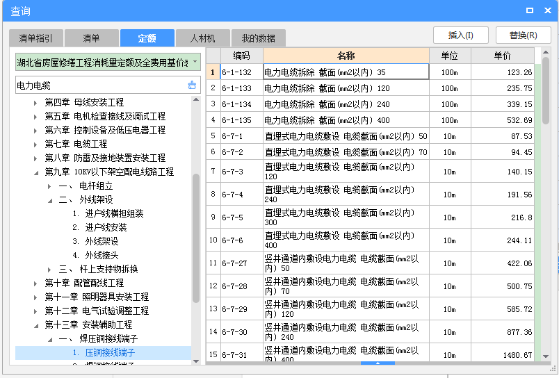The image size is (559, 378).
Task: Expand 三、杆上支持物拆换 node
Action: pos(49,270)
